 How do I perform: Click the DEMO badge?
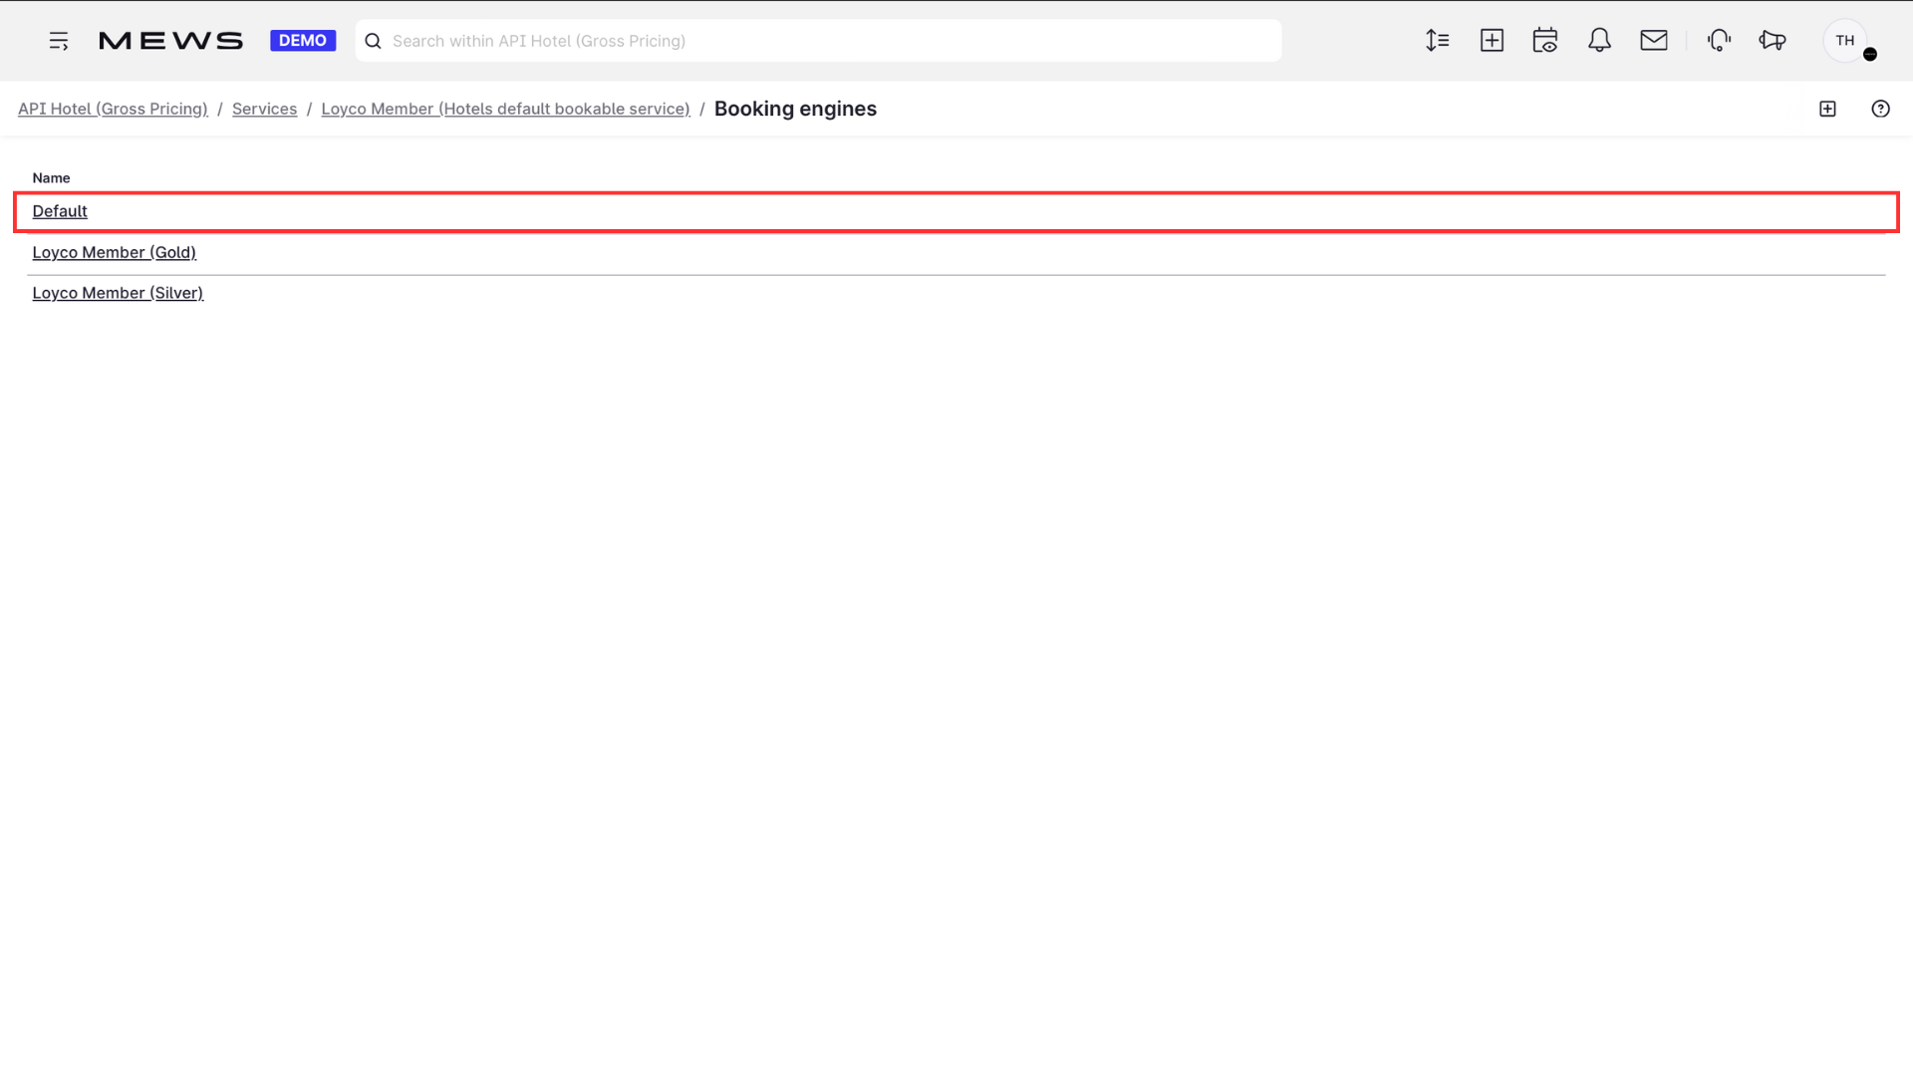click(303, 41)
